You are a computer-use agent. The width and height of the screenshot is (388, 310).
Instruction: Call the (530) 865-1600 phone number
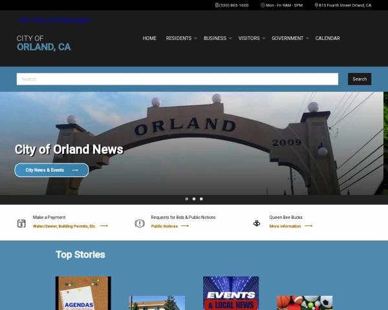233,5
